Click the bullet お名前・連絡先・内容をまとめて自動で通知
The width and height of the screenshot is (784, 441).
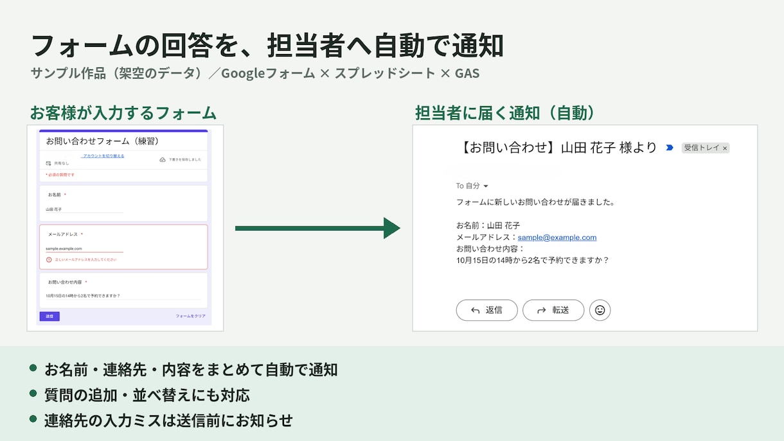coord(191,370)
